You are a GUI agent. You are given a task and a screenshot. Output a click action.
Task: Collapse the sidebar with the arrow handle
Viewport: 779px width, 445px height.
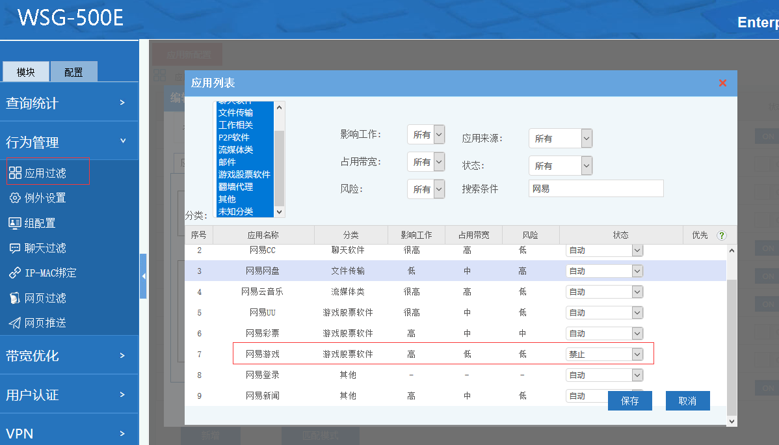tap(143, 276)
